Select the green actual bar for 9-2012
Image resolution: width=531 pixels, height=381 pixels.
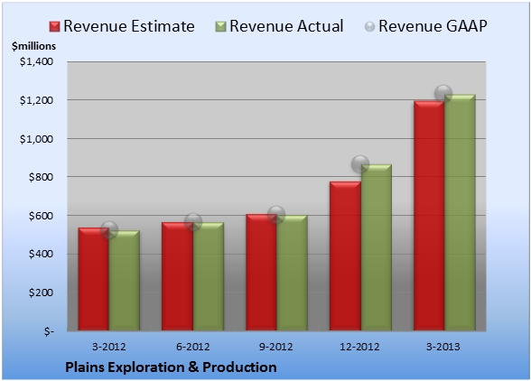pyautogui.click(x=292, y=273)
